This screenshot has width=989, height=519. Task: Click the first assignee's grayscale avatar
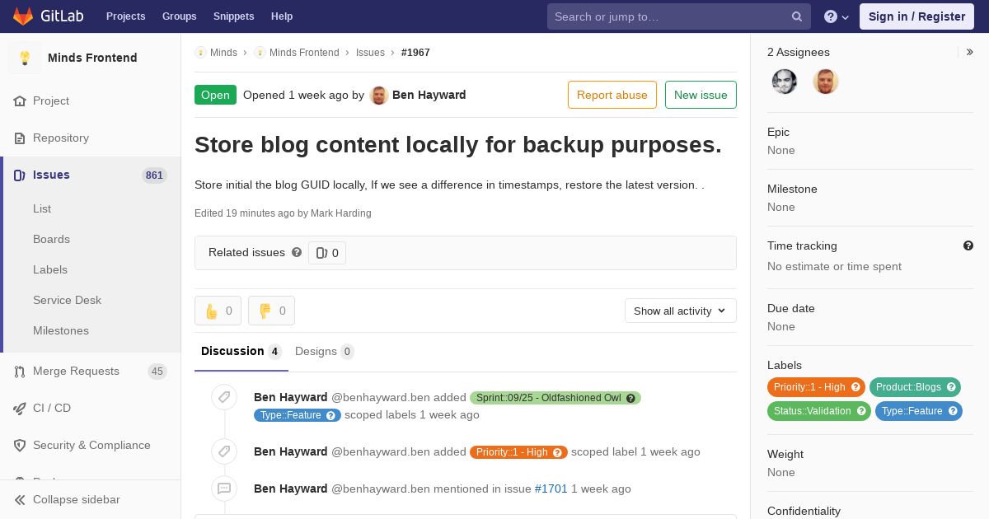tap(785, 81)
